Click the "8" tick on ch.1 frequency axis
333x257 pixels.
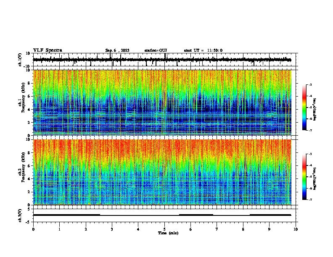pyautogui.click(x=29, y=83)
